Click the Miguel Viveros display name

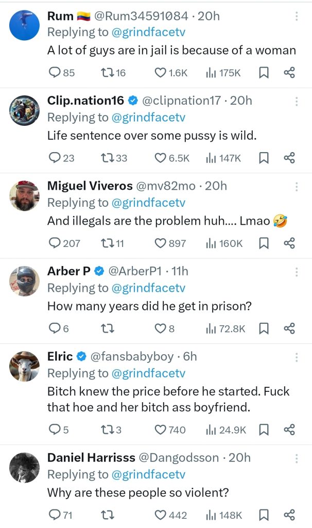89,186
